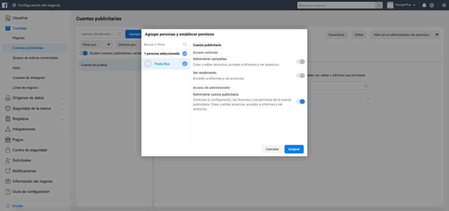Click the dialog's Buscar y filtrar magnifier

pos(185,44)
